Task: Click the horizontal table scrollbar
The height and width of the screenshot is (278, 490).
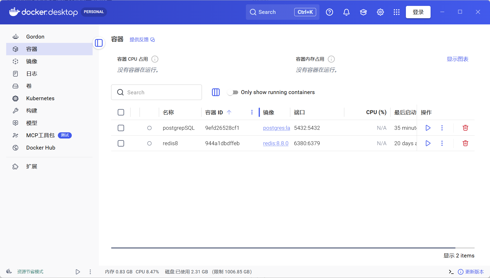Action: click(283, 248)
